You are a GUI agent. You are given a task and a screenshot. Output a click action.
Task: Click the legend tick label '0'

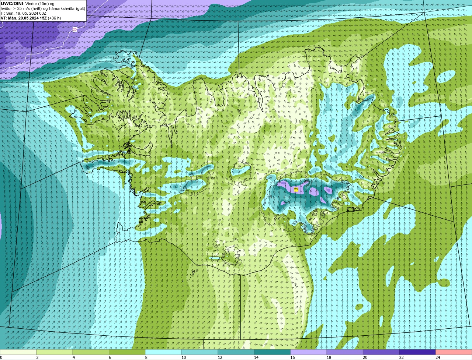pos(1,357)
